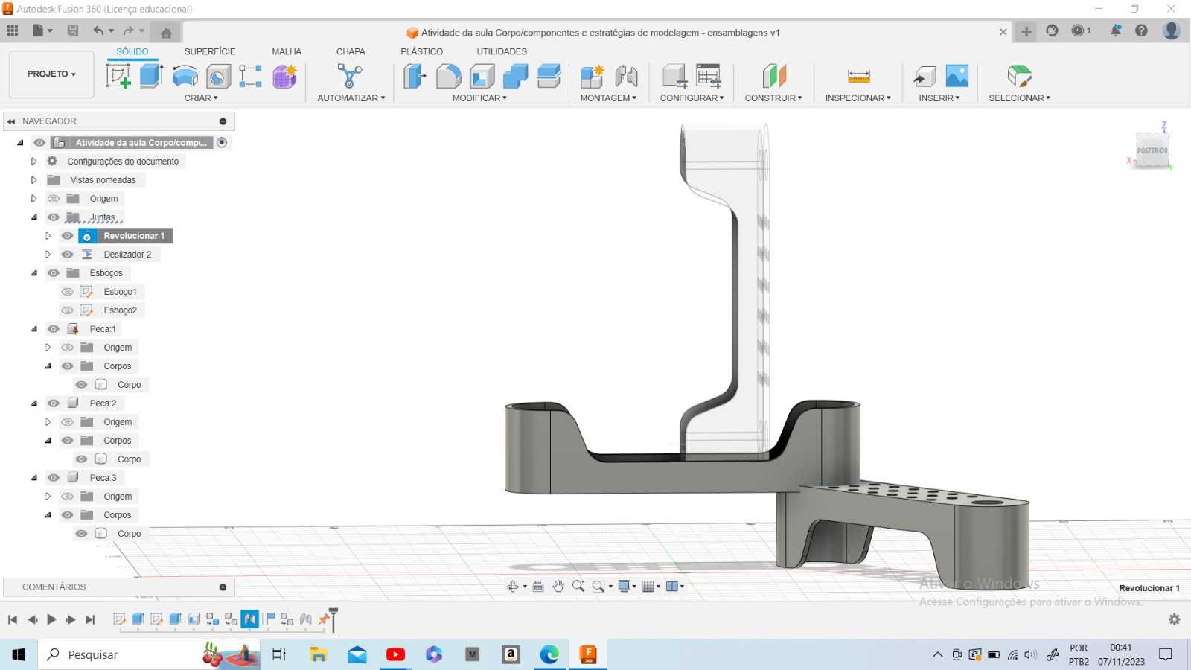Activate the root component radio button
The height and width of the screenshot is (670, 1191).
[222, 142]
